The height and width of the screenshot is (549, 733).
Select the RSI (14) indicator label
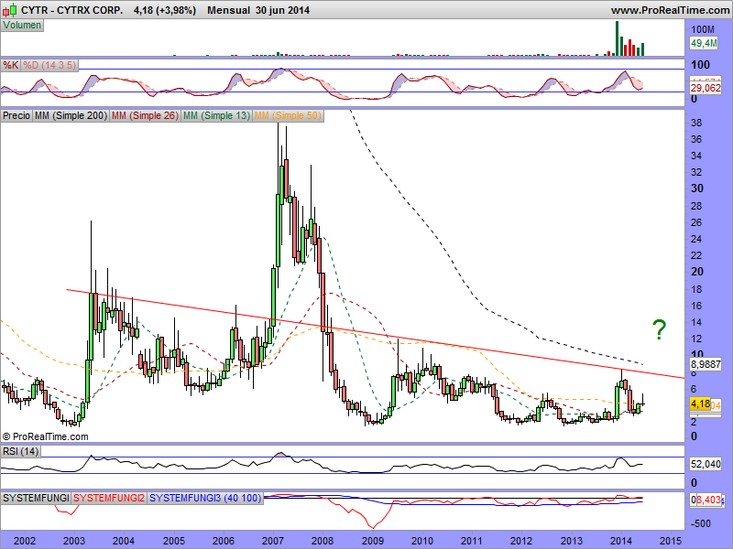click(20, 451)
